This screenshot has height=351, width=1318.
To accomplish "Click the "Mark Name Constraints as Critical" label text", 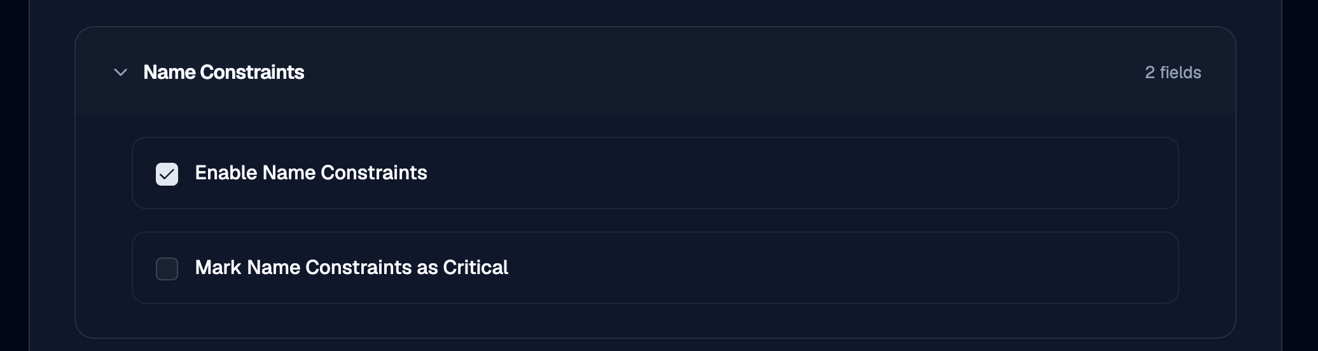I will coord(352,268).
